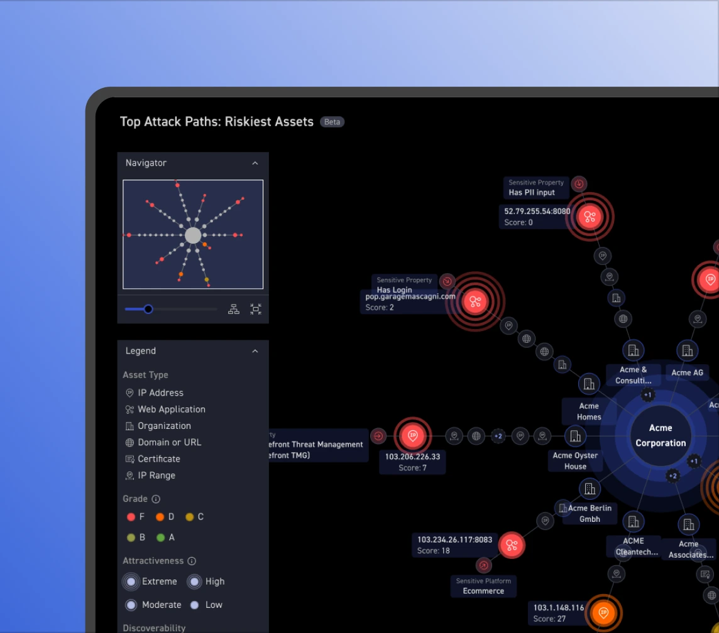Click the Navigator minimap graph preview
The height and width of the screenshot is (633, 719).
pyautogui.click(x=193, y=234)
